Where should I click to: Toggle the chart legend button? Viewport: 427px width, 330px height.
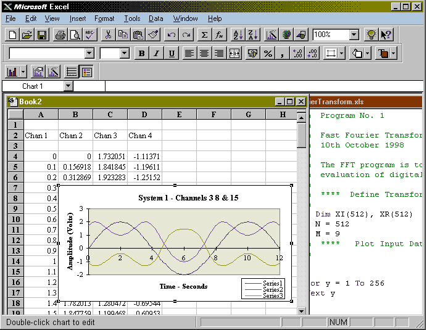(86, 72)
